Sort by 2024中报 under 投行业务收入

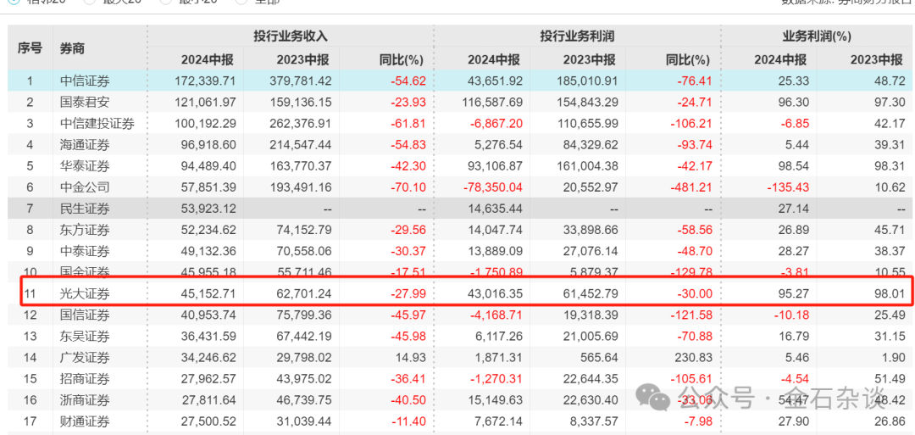208,59
